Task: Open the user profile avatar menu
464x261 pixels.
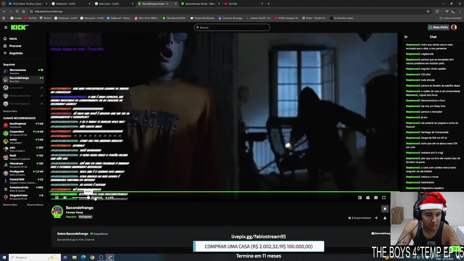Action: tap(454, 28)
